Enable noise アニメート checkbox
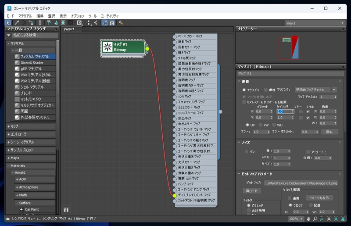Viewport: 351px width, 226px height. coord(308,152)
